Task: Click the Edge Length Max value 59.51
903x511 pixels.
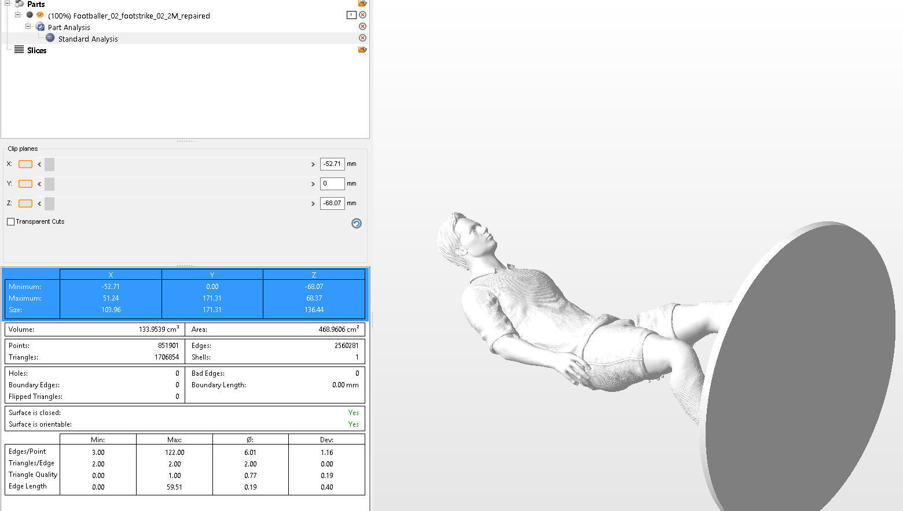Action: coord(174,487)
